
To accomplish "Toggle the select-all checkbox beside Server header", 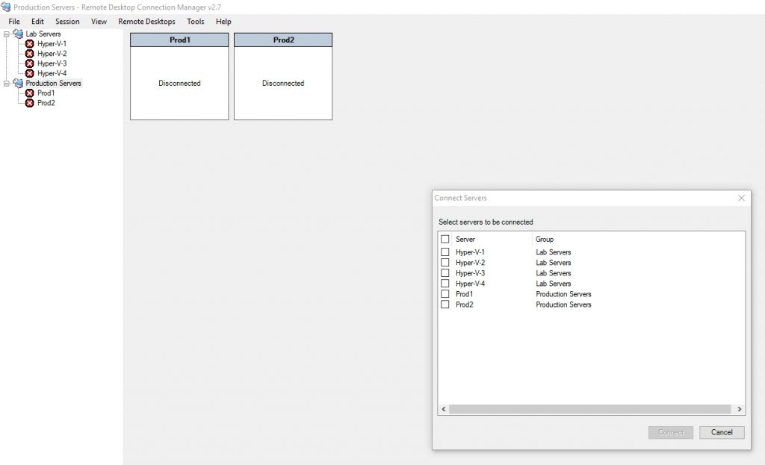I will point(445,240).
